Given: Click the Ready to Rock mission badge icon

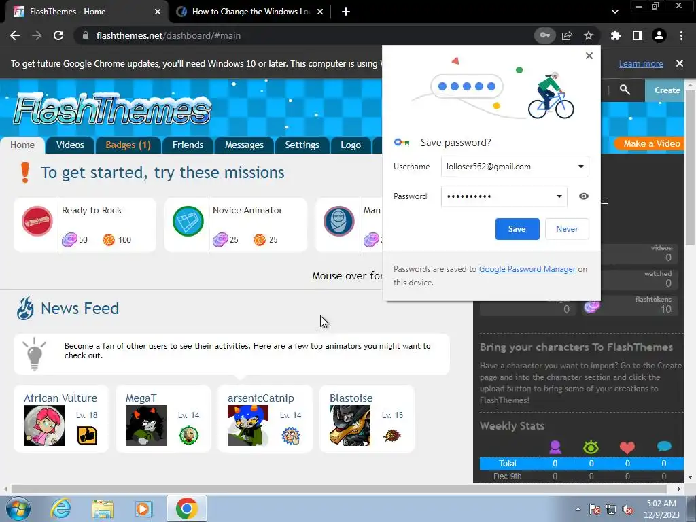Looking at the screenshot, I should [x=37, y=221].
